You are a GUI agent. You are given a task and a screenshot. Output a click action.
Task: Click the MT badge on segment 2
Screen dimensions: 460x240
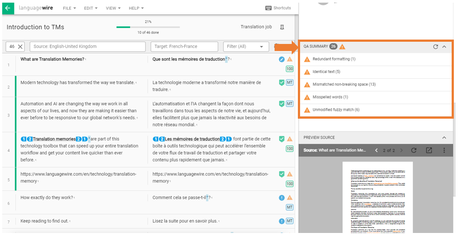[290, 83]
